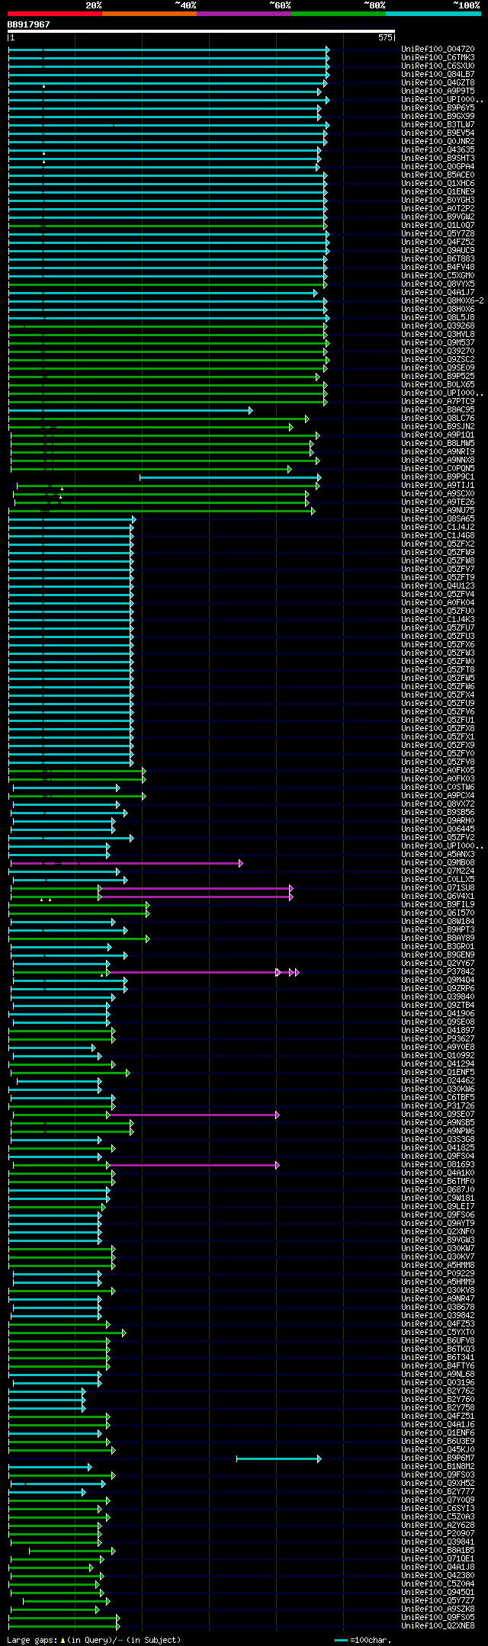Select hit UniRef100_C9W181
Screen dimensions: 488x1646
pyautogui.click(x=438, y=1198)
